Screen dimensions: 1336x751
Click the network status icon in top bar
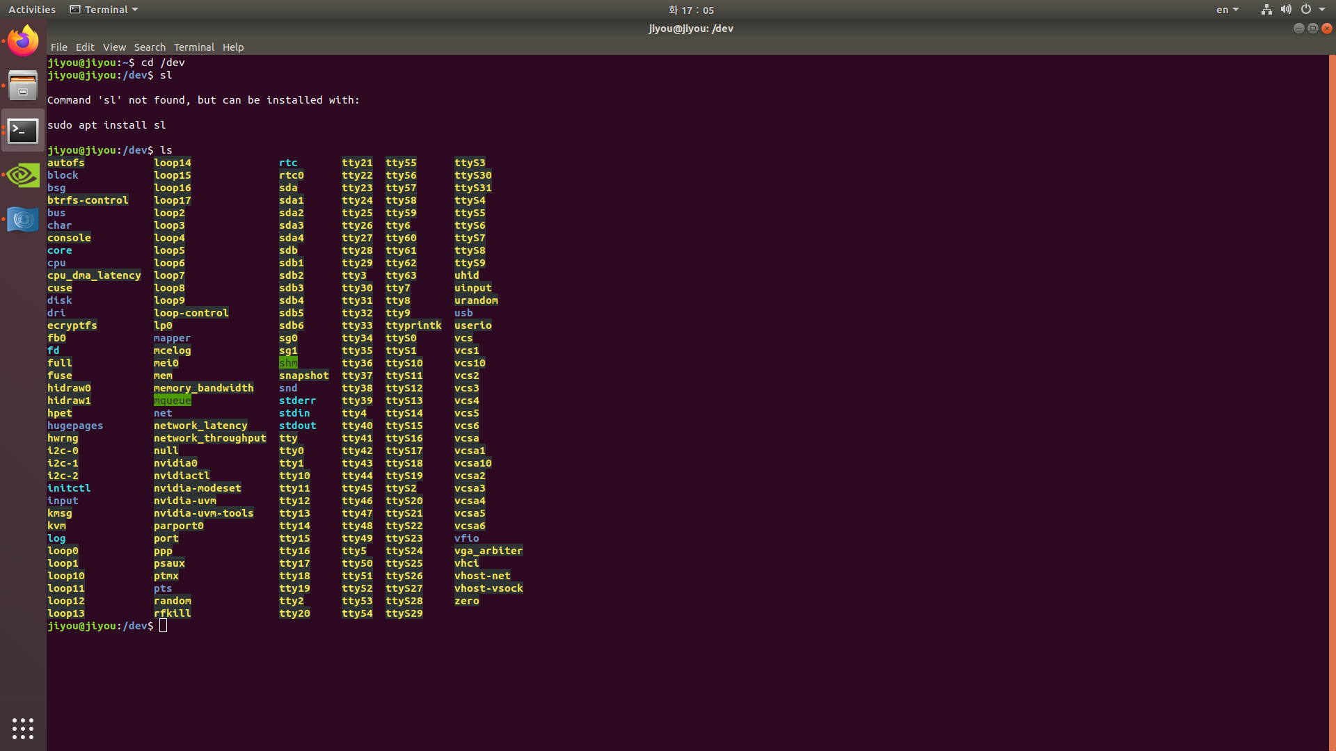click(1265, 9)
